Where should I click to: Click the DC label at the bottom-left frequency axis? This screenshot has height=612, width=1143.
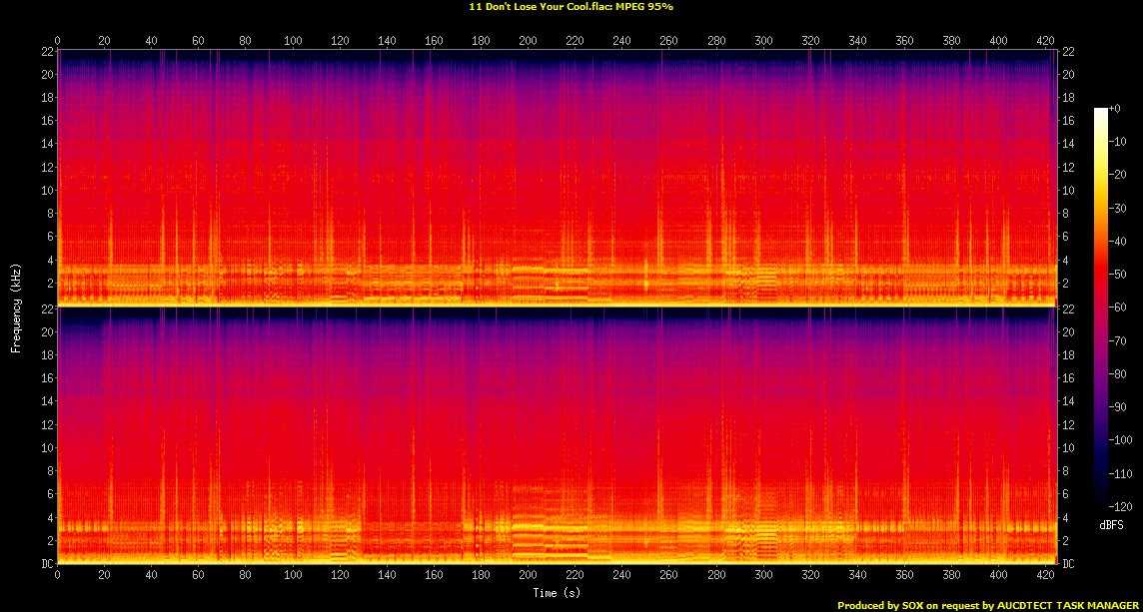coord(46,563)
